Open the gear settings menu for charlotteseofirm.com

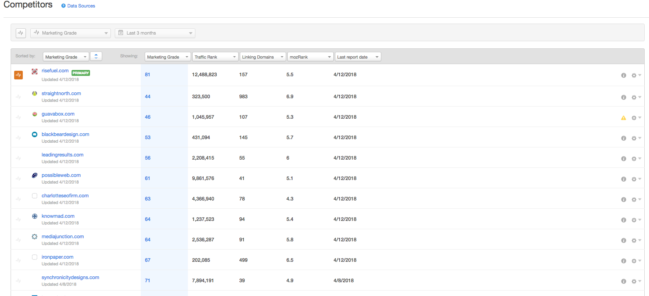(x=636, y=200)
